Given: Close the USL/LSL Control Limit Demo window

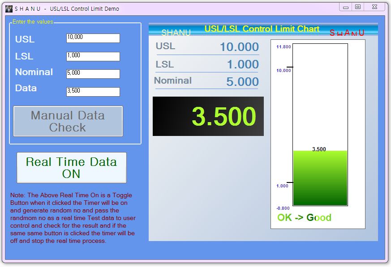Looking at the screenshot, I should (x=374, y=7).
